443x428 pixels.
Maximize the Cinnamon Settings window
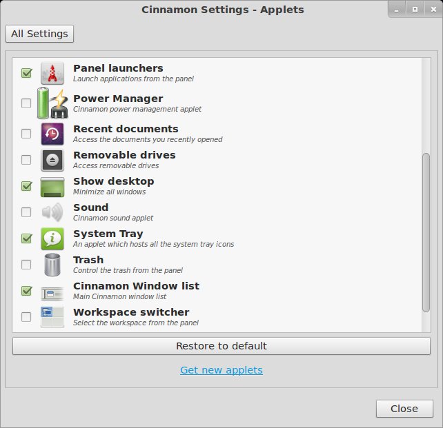coord(415,10)
